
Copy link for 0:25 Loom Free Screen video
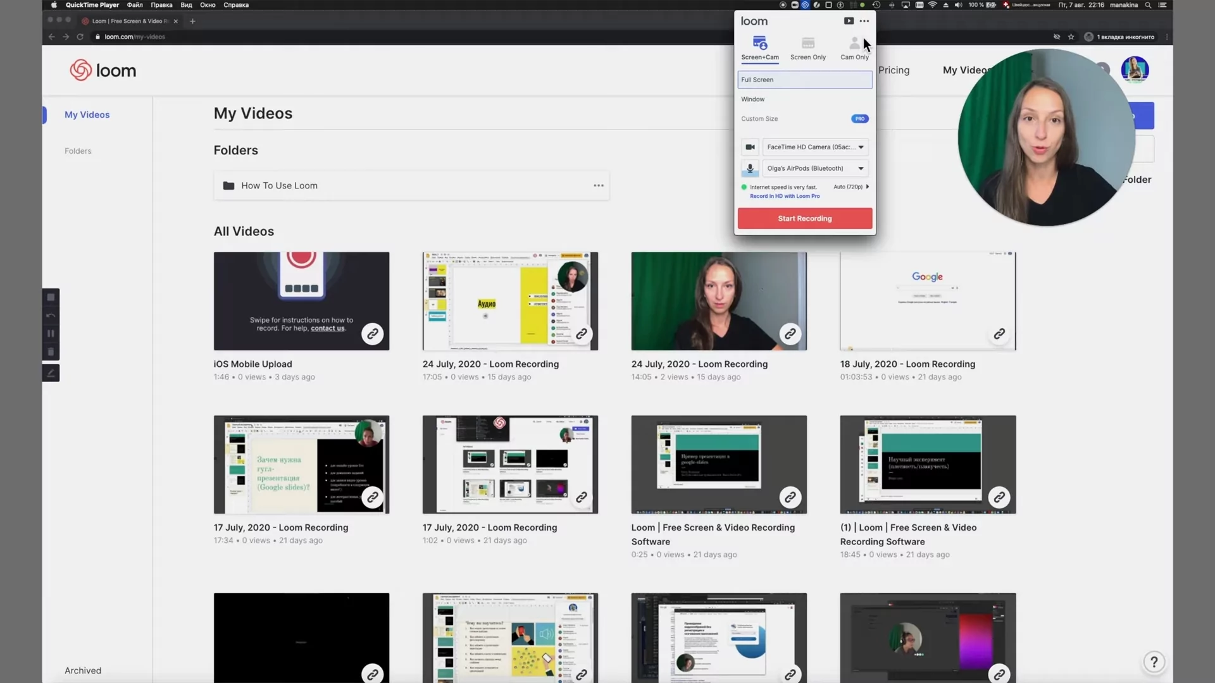coord(790,497)
